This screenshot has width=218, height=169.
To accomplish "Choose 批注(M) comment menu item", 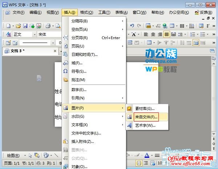I will click(94, 80).
